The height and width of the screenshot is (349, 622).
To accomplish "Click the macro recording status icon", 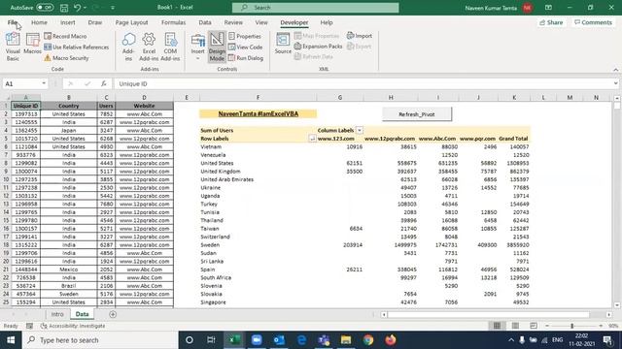I will [29, 326].
